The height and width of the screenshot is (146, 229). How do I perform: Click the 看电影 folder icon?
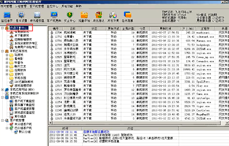(x=11, y=59)
